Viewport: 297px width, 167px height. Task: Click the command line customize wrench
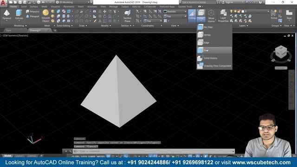click(x=71, y=151)
